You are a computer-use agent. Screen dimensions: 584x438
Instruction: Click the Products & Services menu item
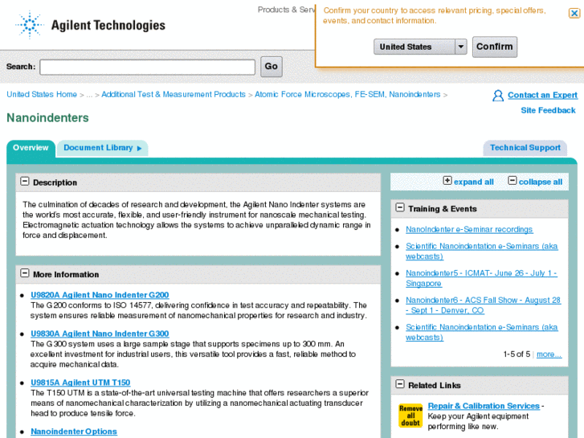pyautogui.click(x=286, y=10)
